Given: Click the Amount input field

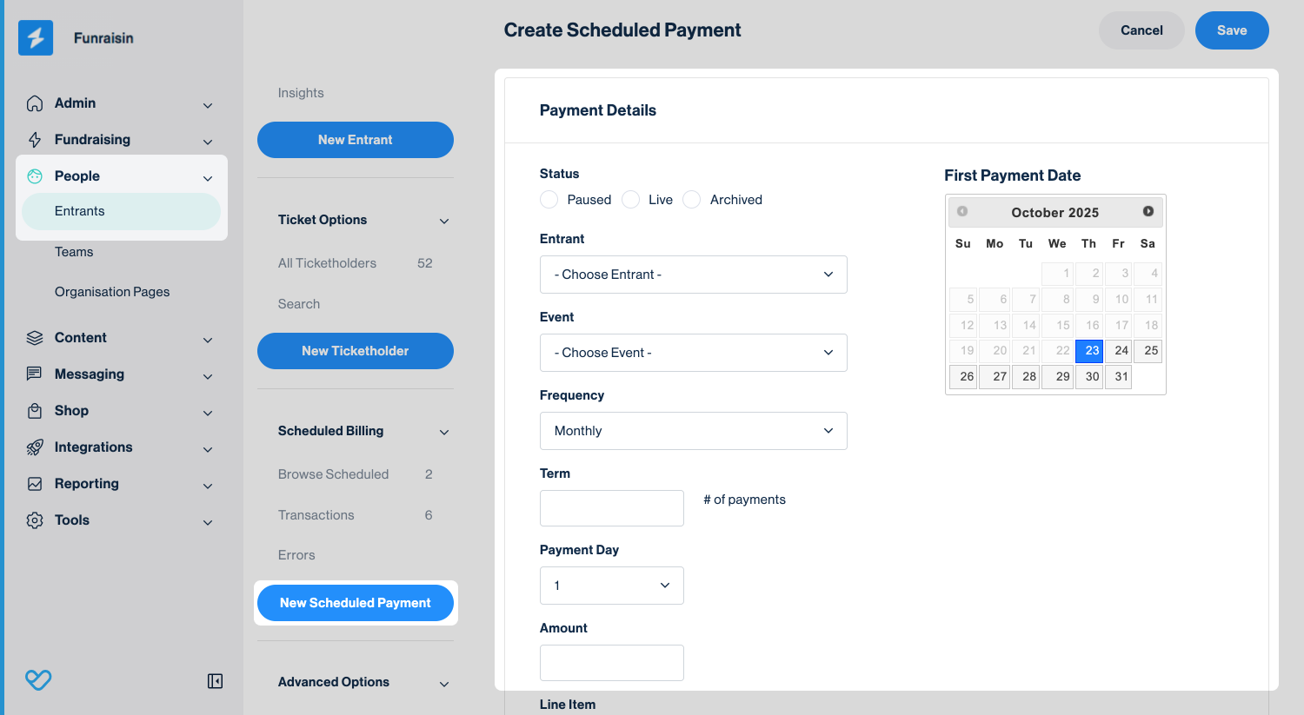Looking at the screenshot, I should point(611,663).
